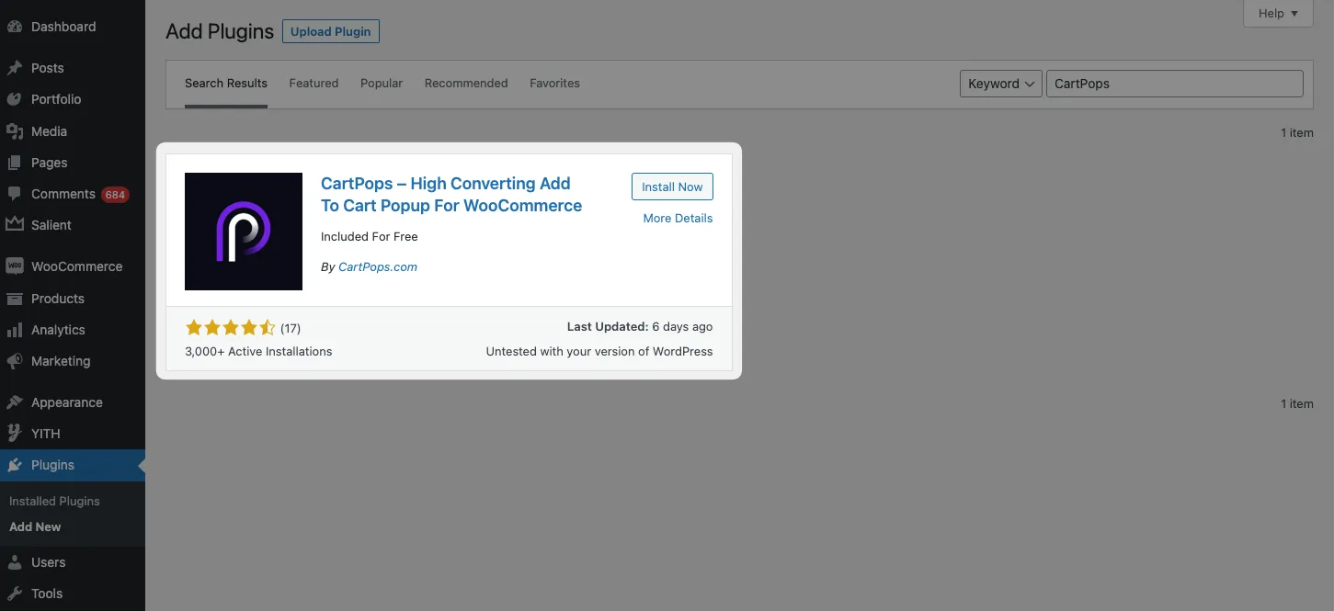The width and height of the screenshot is (1334, 611).
Task: Click the Plugins plug icon
Action: pyautogui.click(x=15, y=465)
